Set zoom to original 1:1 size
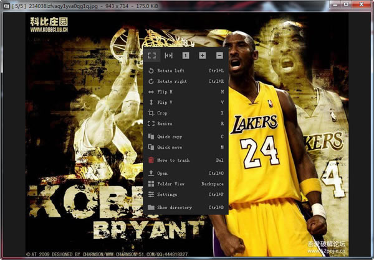 coord(186,55)
